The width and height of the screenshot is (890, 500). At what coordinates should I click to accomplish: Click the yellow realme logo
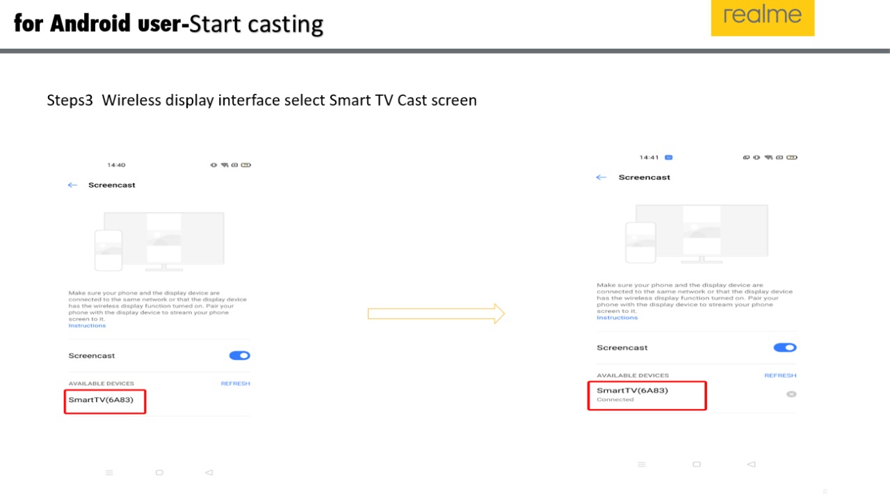click(x=762, y=17)
